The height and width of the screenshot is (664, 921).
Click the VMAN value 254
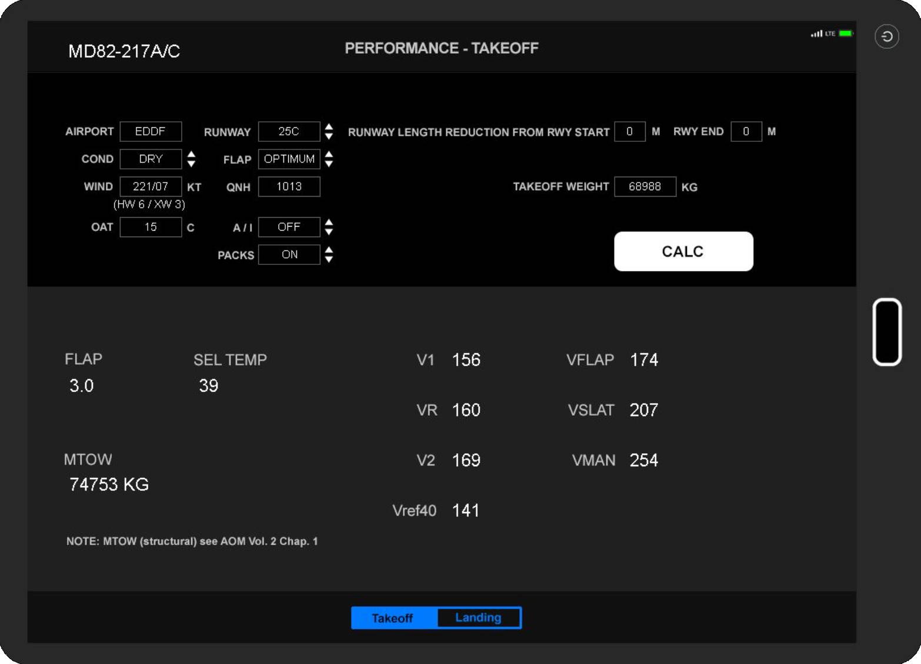pos(644,460)
